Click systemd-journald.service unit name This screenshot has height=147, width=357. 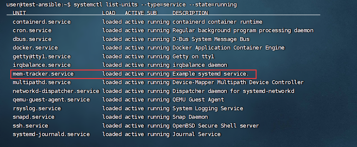pyautogui.click(x=51, y=134)
